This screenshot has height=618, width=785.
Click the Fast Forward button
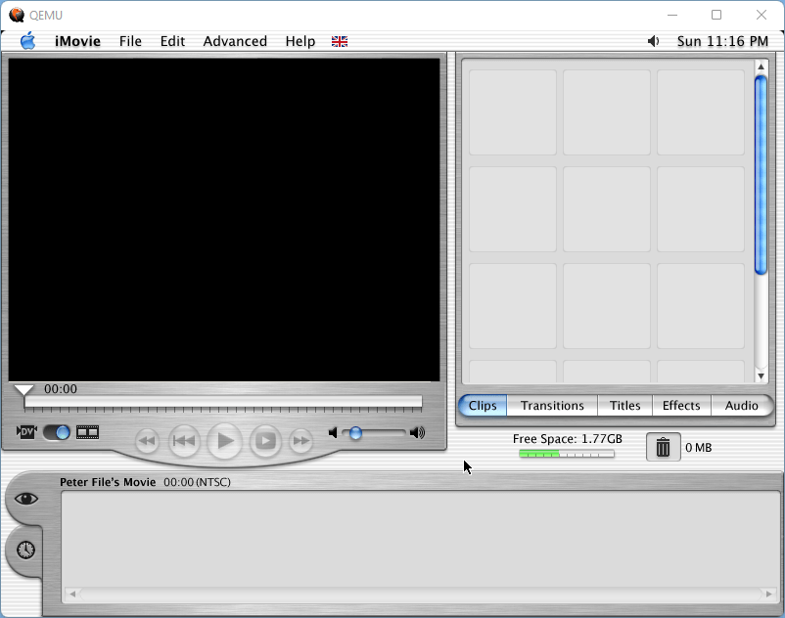[x=301, y=442]
